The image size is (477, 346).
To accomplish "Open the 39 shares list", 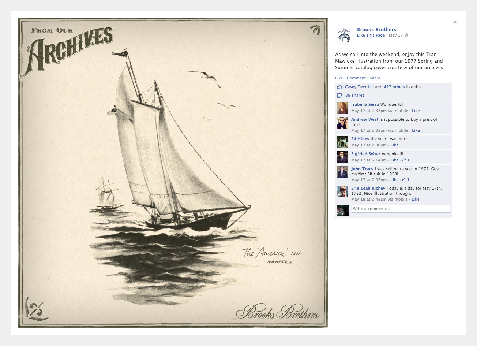I will point(355,96).
